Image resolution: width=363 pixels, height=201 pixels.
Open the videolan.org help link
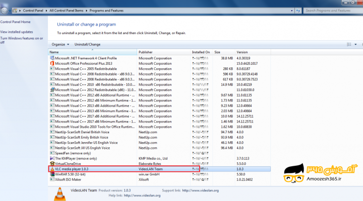(142, 195)
